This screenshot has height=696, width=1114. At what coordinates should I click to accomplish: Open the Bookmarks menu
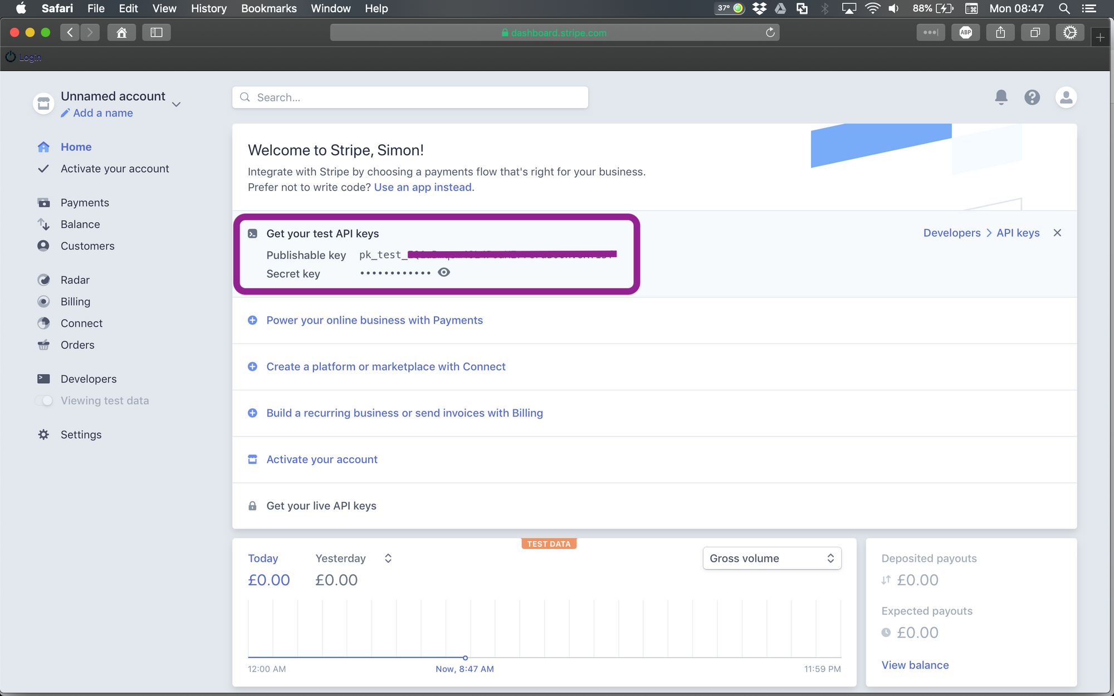coord(268,8)
